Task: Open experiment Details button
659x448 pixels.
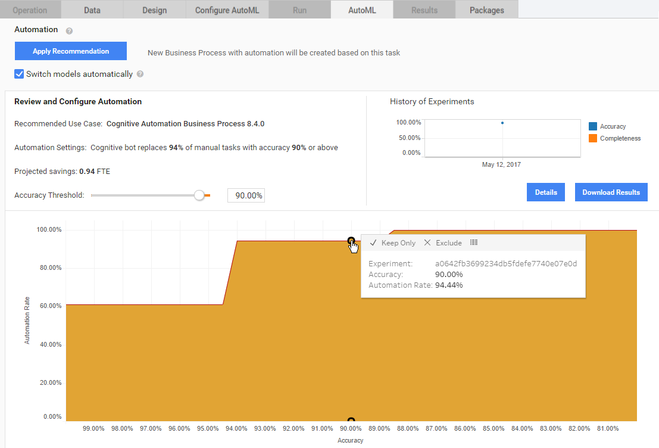Action: (x=545, y=192)
